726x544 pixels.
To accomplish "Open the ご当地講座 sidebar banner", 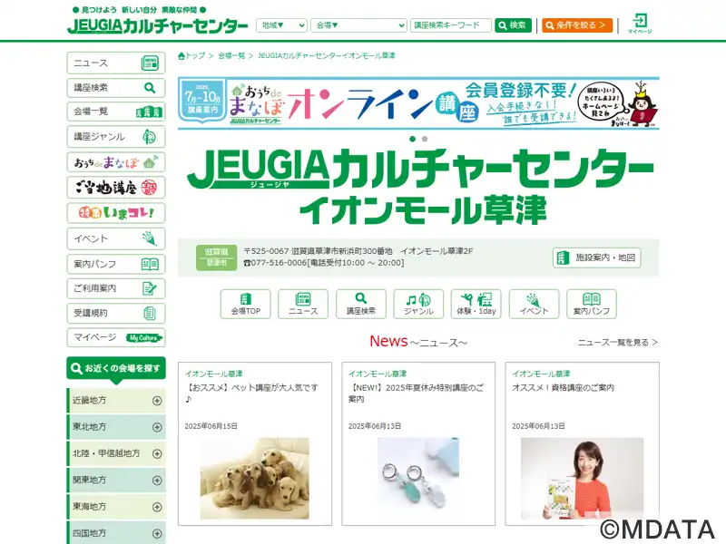I will point(116,188).
